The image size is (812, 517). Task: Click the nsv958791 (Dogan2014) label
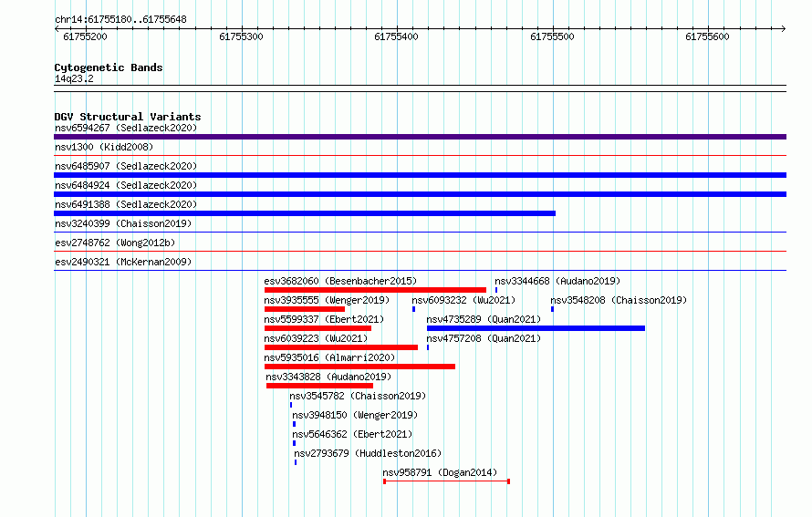[440, 472]
